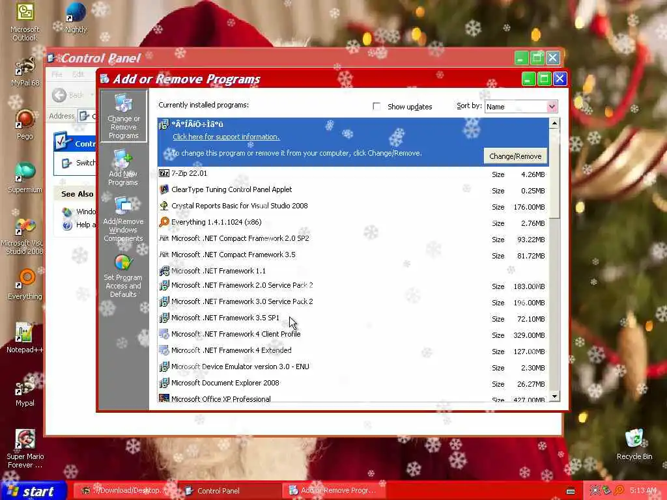Click Everything search icon in system tray
The width and height of the screenshot is (667, 500).
(x=619, y=490)
